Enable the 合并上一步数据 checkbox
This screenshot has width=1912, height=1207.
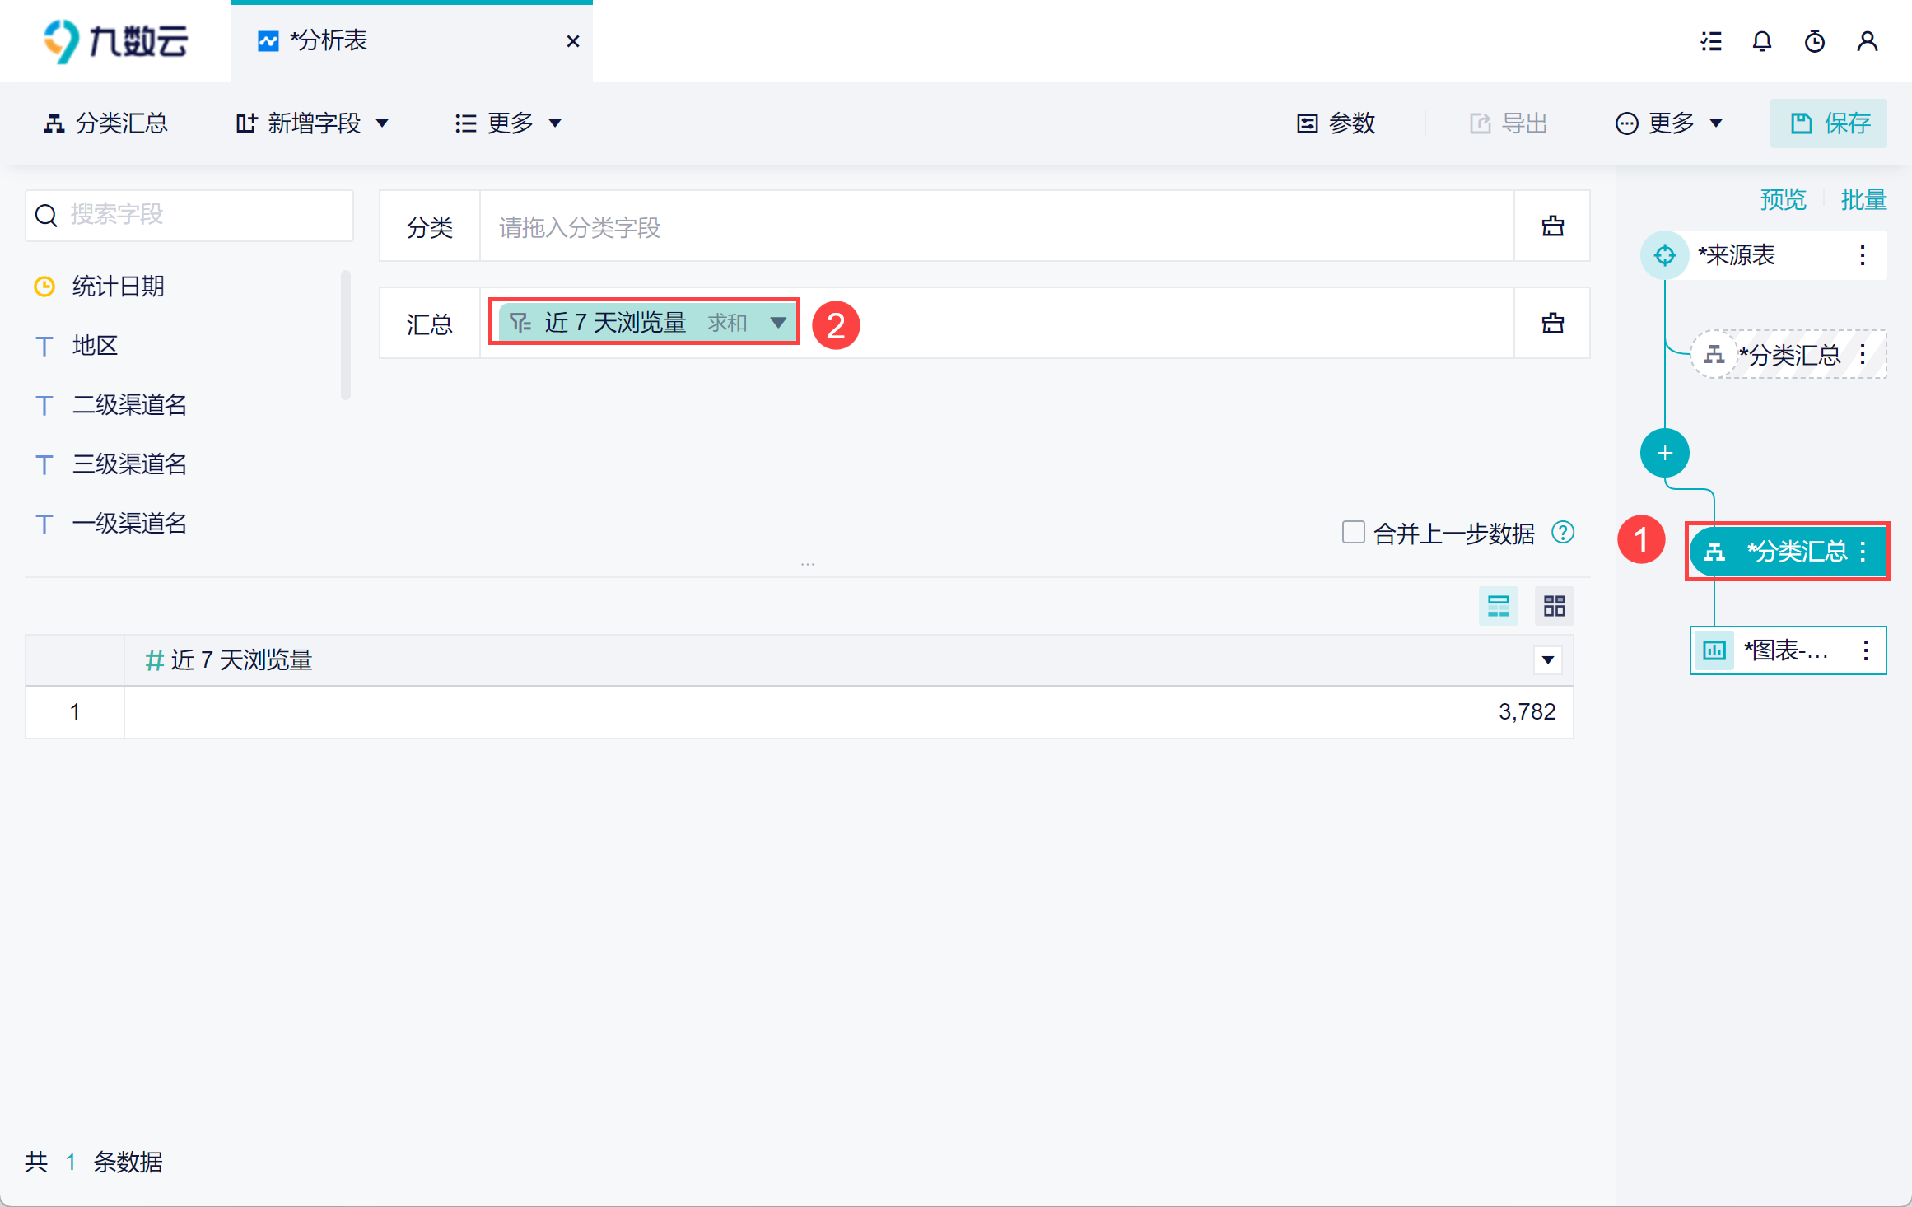tap(1353, 533)
